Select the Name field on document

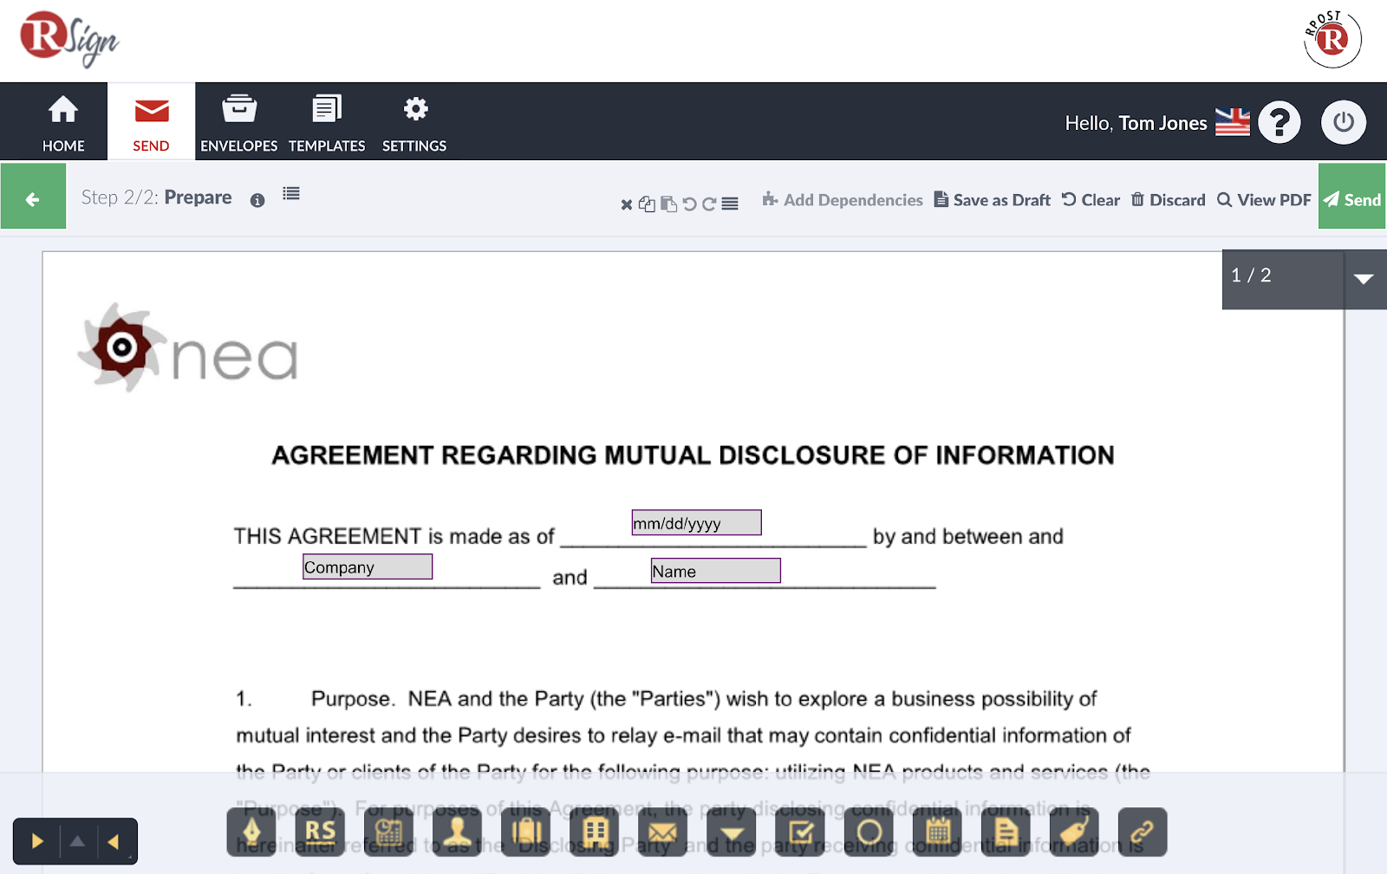click(716, 570)
